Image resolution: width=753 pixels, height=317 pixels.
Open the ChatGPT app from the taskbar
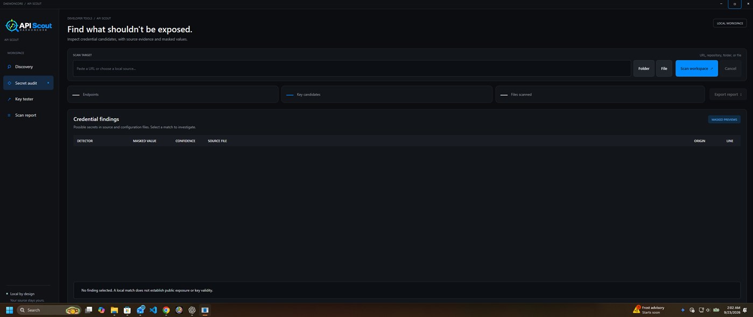coord(192,310)
